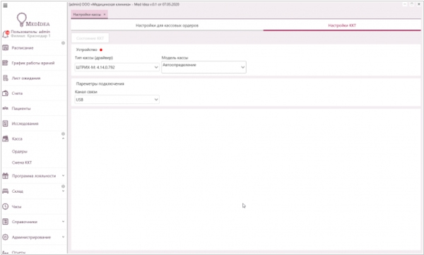Image resolution: width=424 pixels, height=255 pixels.
Task: Open Смена ККТ menu item
Action: [x=22, y=162]
